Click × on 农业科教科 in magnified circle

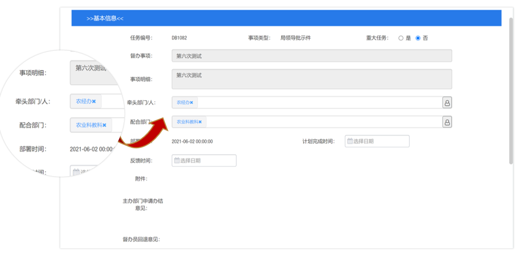coord(105,125)
